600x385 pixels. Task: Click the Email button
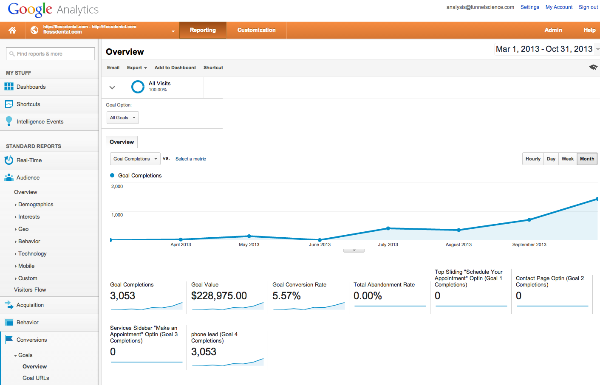113,67
